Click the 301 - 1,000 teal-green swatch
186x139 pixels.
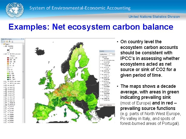click(8, 79)
